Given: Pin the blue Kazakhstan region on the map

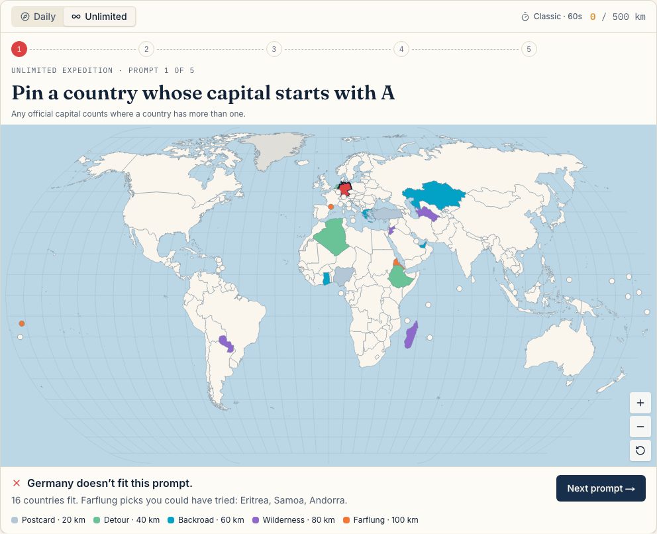Looking at the screenshot, I should click(436, 195).
